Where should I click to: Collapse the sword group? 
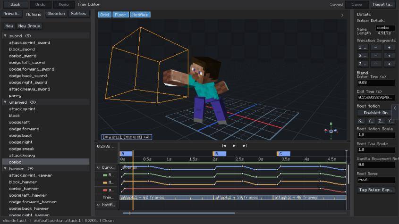pyautogui.click(x=5, y=36)
